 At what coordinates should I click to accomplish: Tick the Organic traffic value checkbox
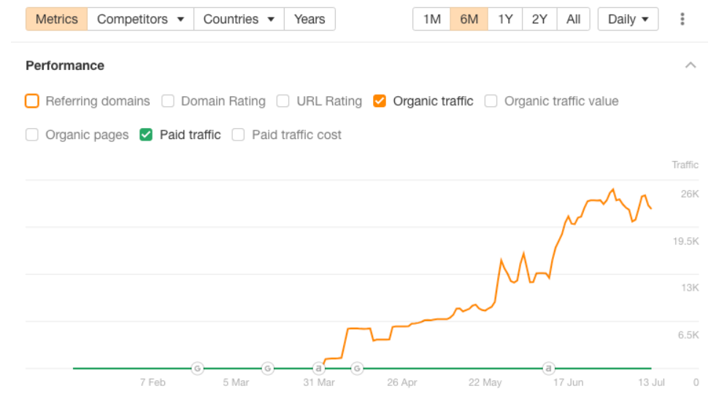(x=491, y=101)
